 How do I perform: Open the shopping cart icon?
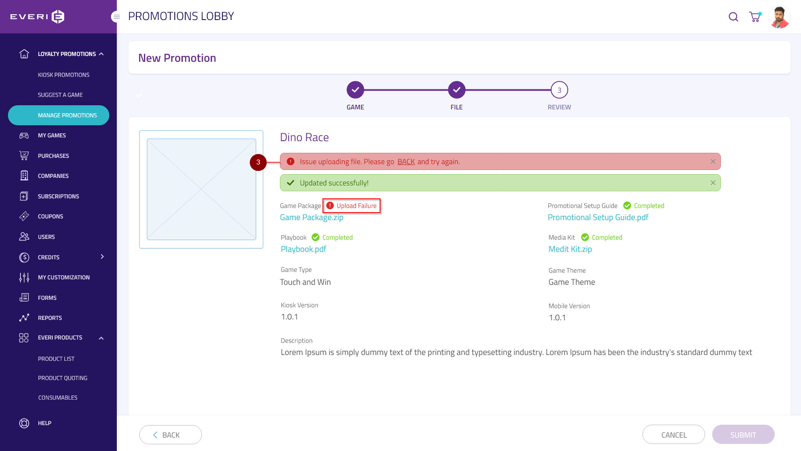click(x=755, y=17)
